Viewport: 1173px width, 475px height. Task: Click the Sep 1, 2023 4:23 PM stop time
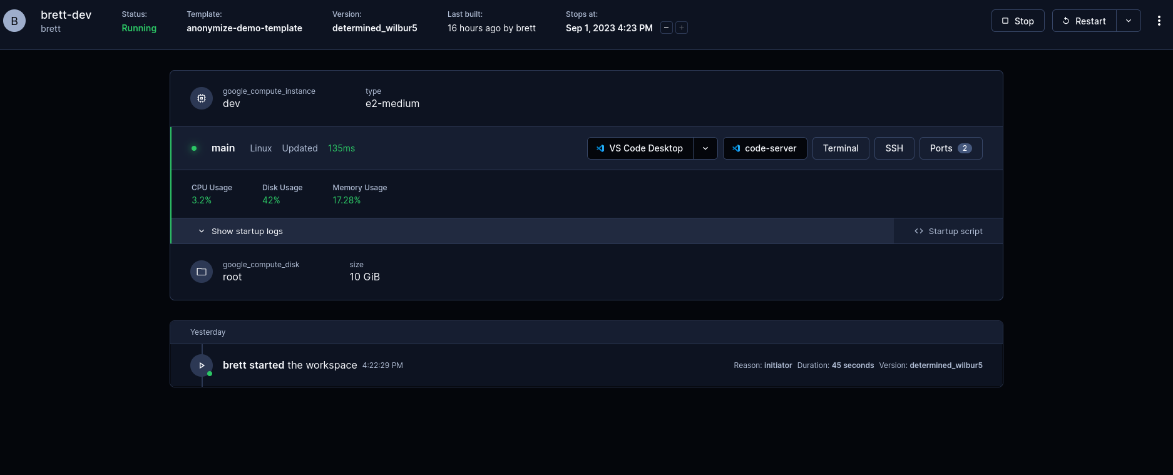pos(609,28)
